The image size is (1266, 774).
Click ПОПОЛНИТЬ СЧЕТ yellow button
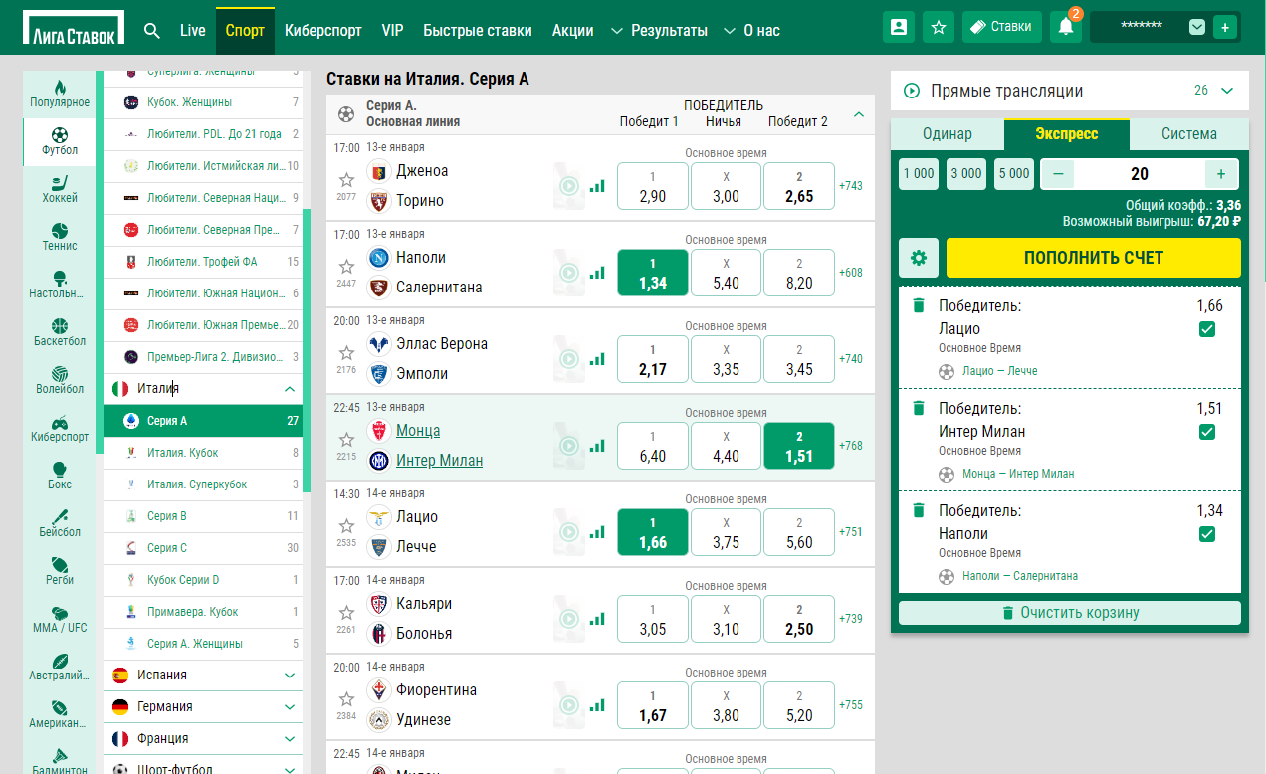[1094, 258]
